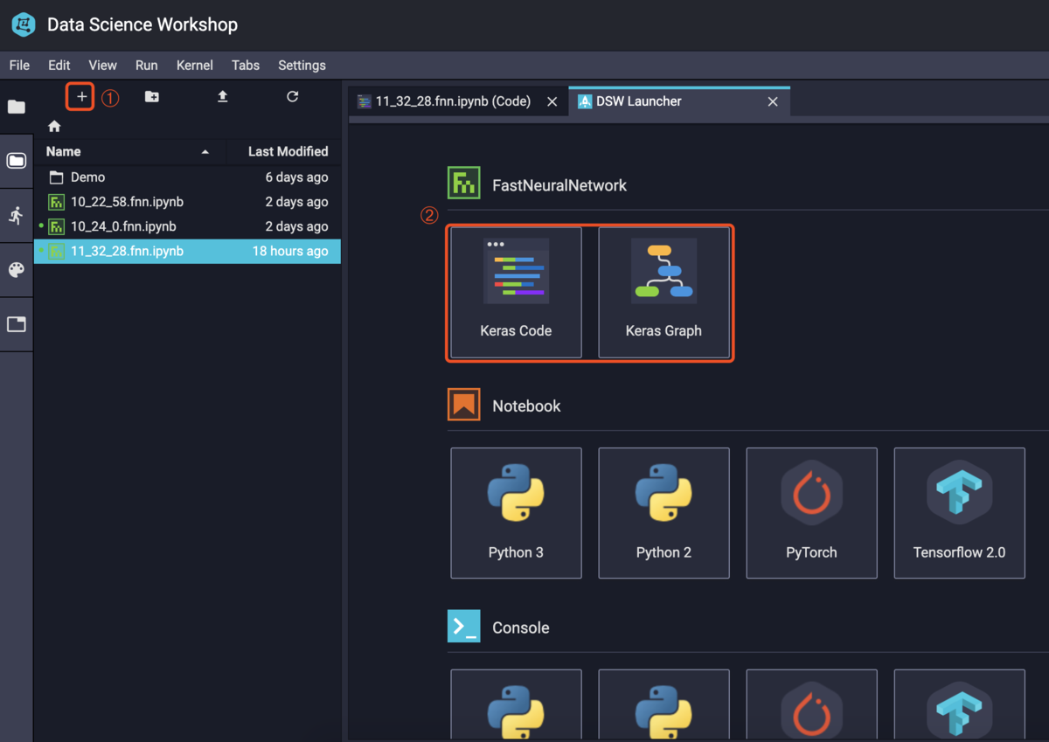The height and width of the screenshot is (742, 1049).
Task: Sort files by the Name column
Action: point(129,151)
